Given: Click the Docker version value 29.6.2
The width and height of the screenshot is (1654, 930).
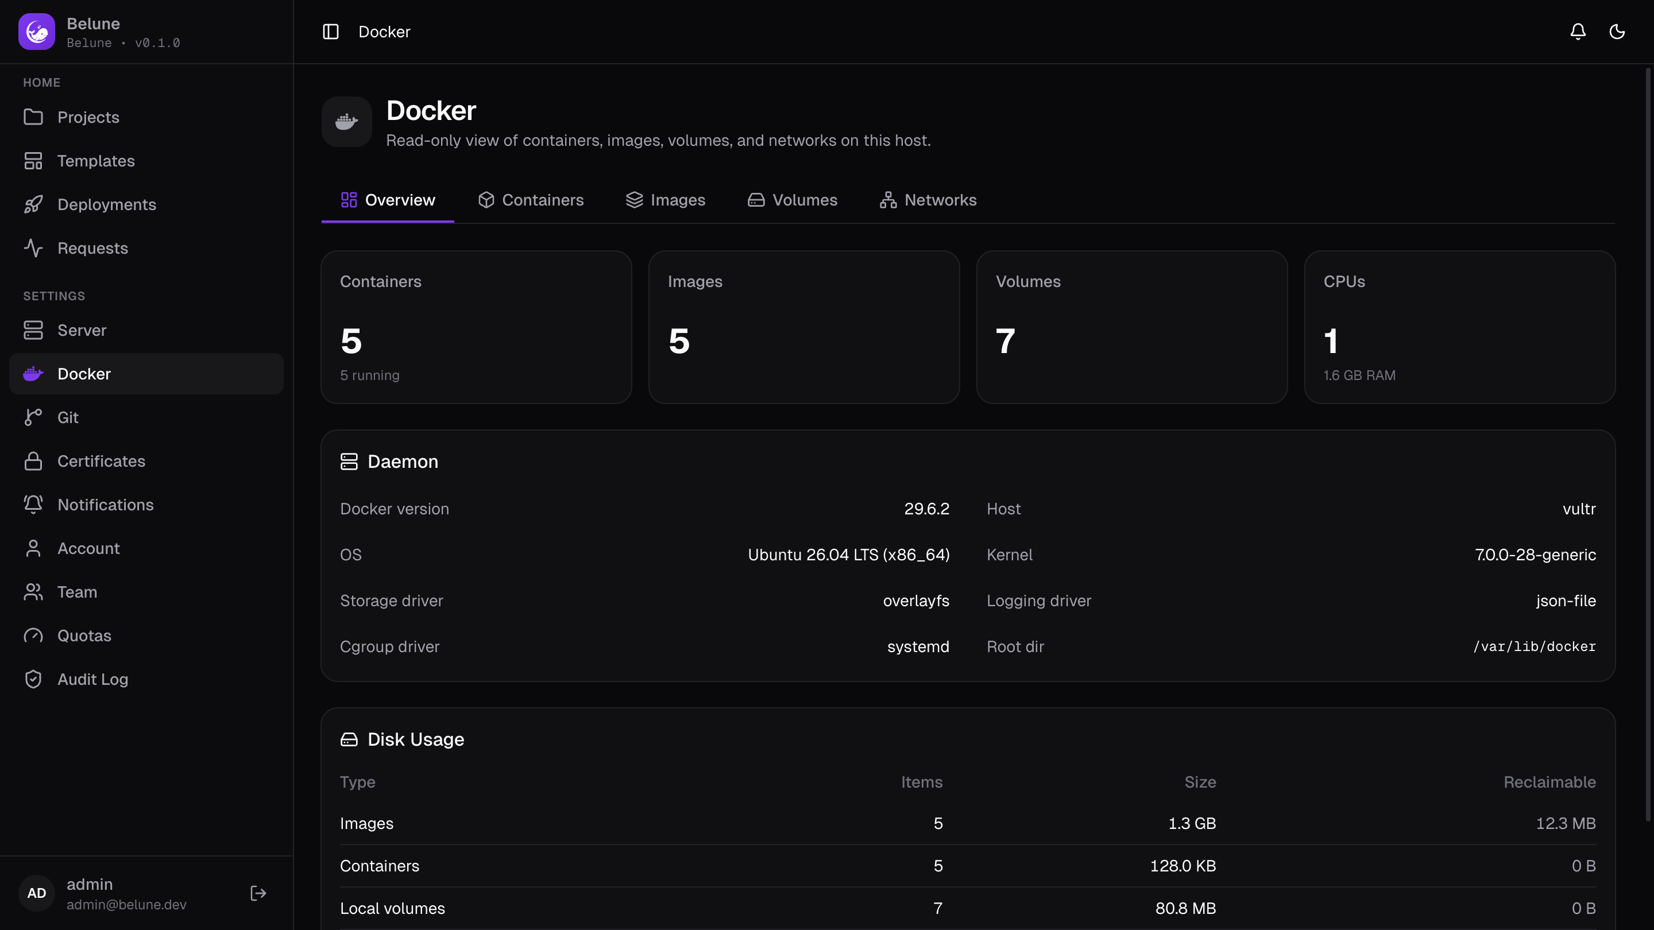Looking at the screenshot, I should pos(926,509).
